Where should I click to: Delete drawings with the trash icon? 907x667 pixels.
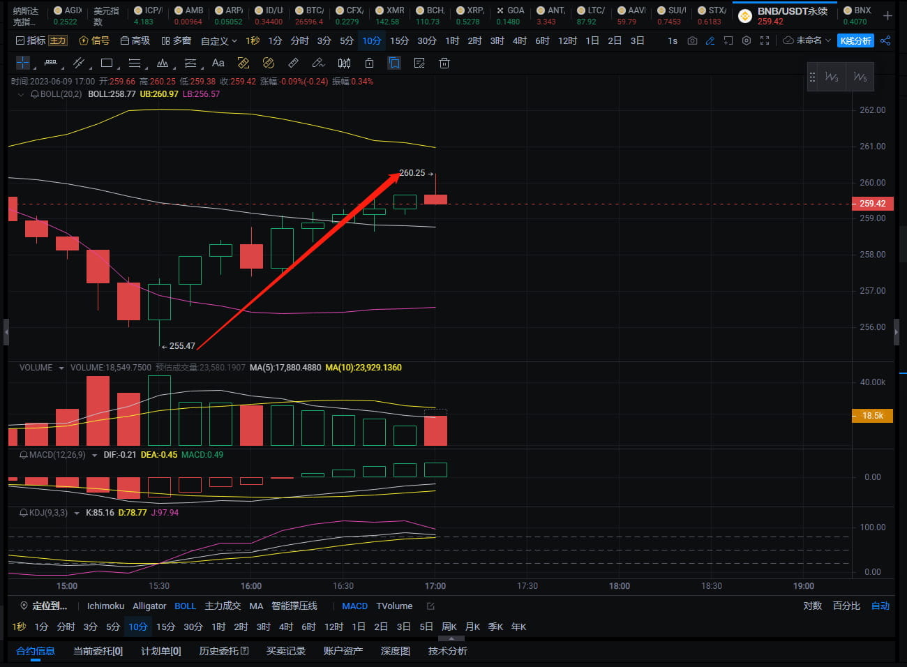click(444, 63)
